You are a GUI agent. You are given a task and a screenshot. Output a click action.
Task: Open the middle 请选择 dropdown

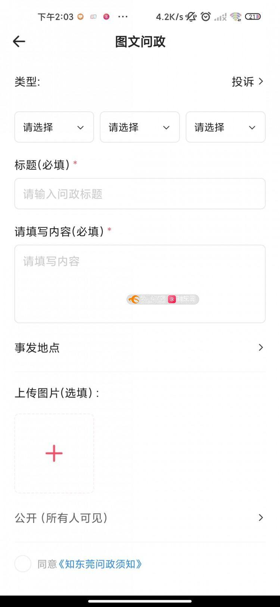tap(140, 127)
